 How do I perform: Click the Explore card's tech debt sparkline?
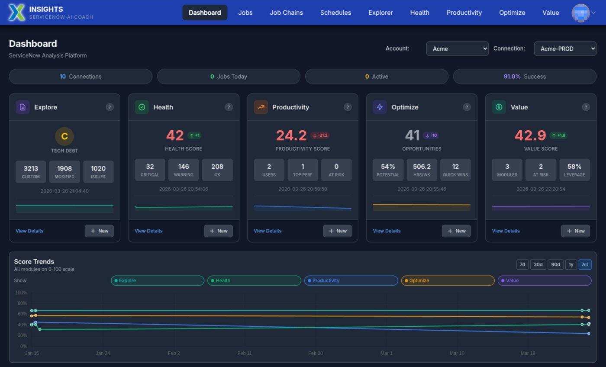pyautogui.click(x=64, y=208)
